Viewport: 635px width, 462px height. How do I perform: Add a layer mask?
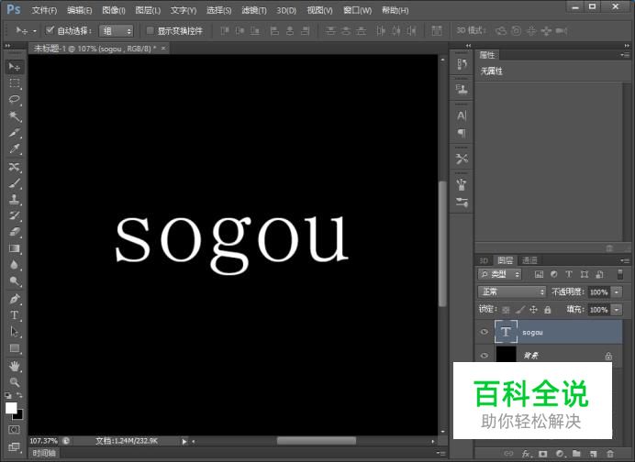click(543, 454)
